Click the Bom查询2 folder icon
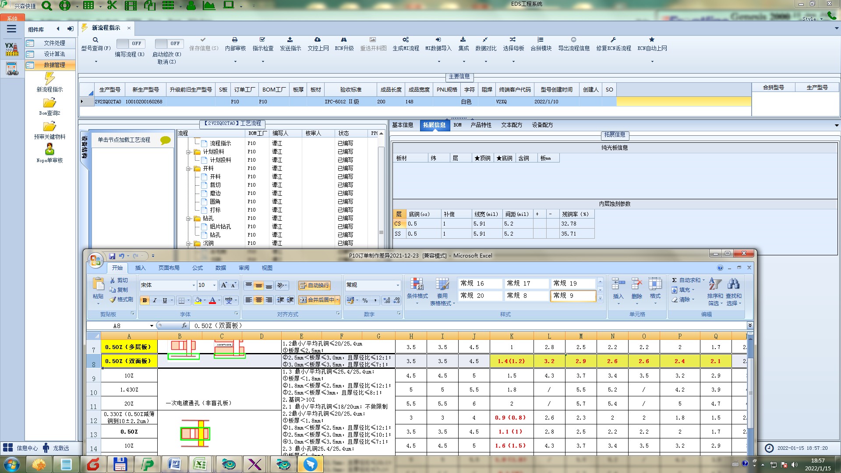This screenshot has height=473, width=841. pos(49,103)
